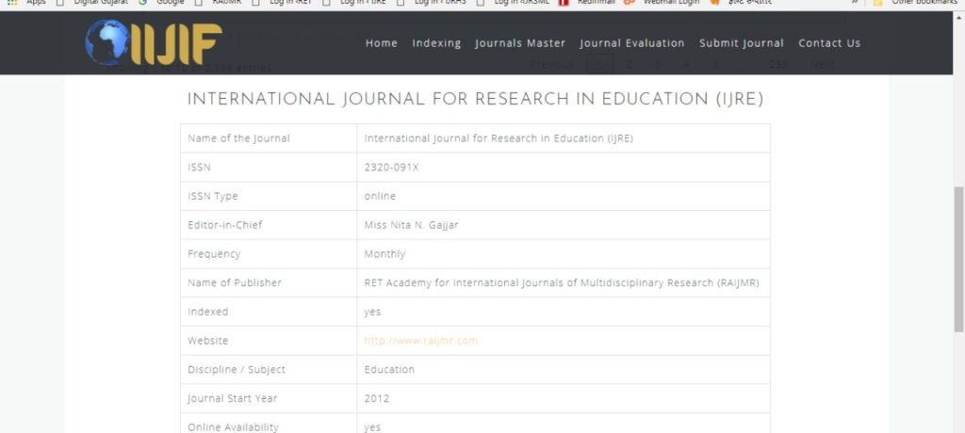Select the editor name Miss Nita N. Gajjar
Image resolution: width=965 pixels, height=433 pixels.
click(411, 225)
